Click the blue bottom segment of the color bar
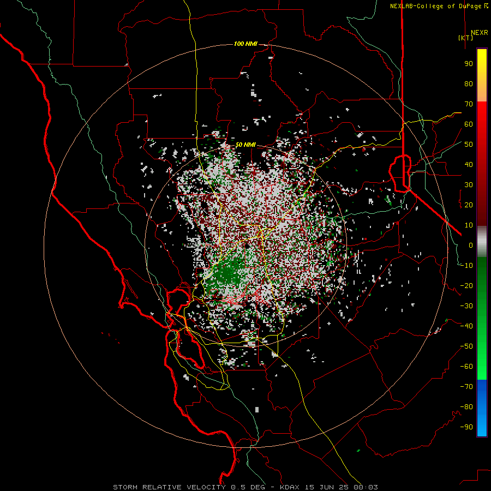 click(x=482, y=408)
